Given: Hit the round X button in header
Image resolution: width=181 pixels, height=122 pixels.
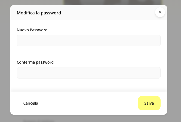Looking at the screenshot, I should coord(160,12).
